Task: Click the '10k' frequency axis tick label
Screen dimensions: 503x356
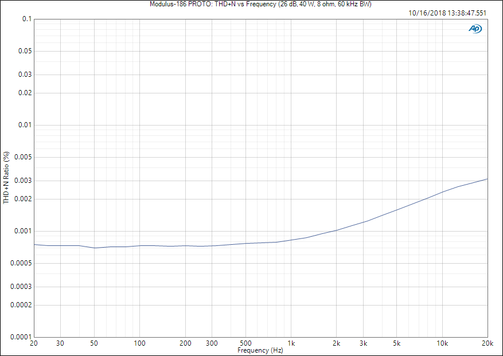Action: click(x=442, y=343)
